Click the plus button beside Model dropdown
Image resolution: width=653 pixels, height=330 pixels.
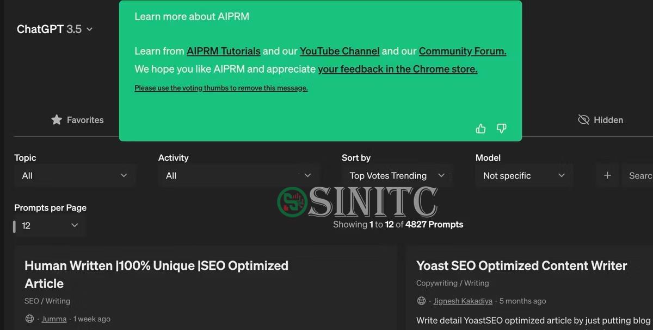(x=607, y=175)
